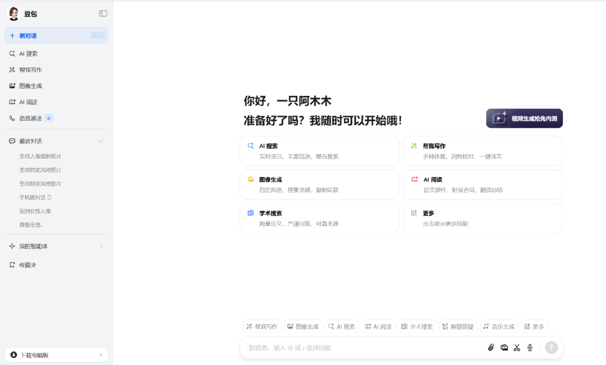
Task: Expand 我的智能体 chevron arrow
Action: tap(101, 246)
